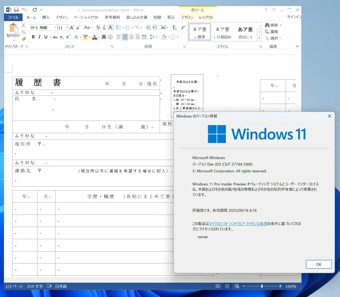Click the Decrease Indent icon

(148, 27)
